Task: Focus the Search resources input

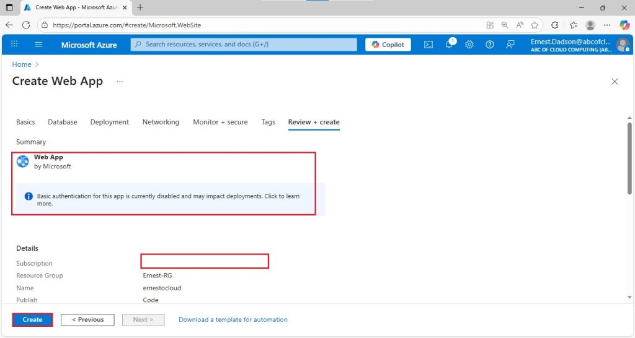Action: click(244, 45)
